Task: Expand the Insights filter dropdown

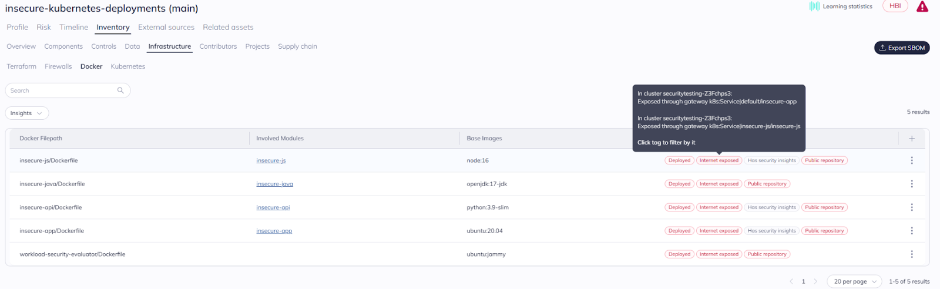Action: coord(27,113)
